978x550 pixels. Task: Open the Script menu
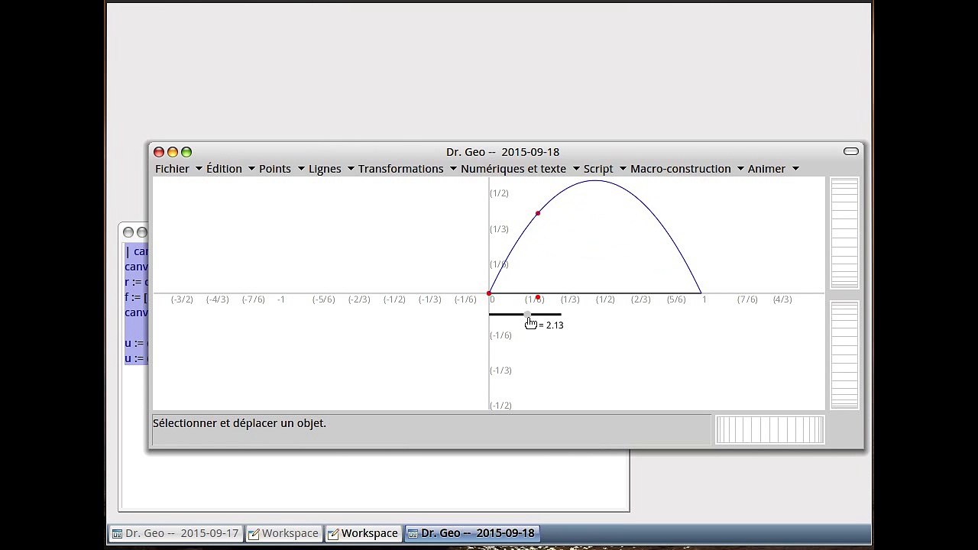point(598,169)
